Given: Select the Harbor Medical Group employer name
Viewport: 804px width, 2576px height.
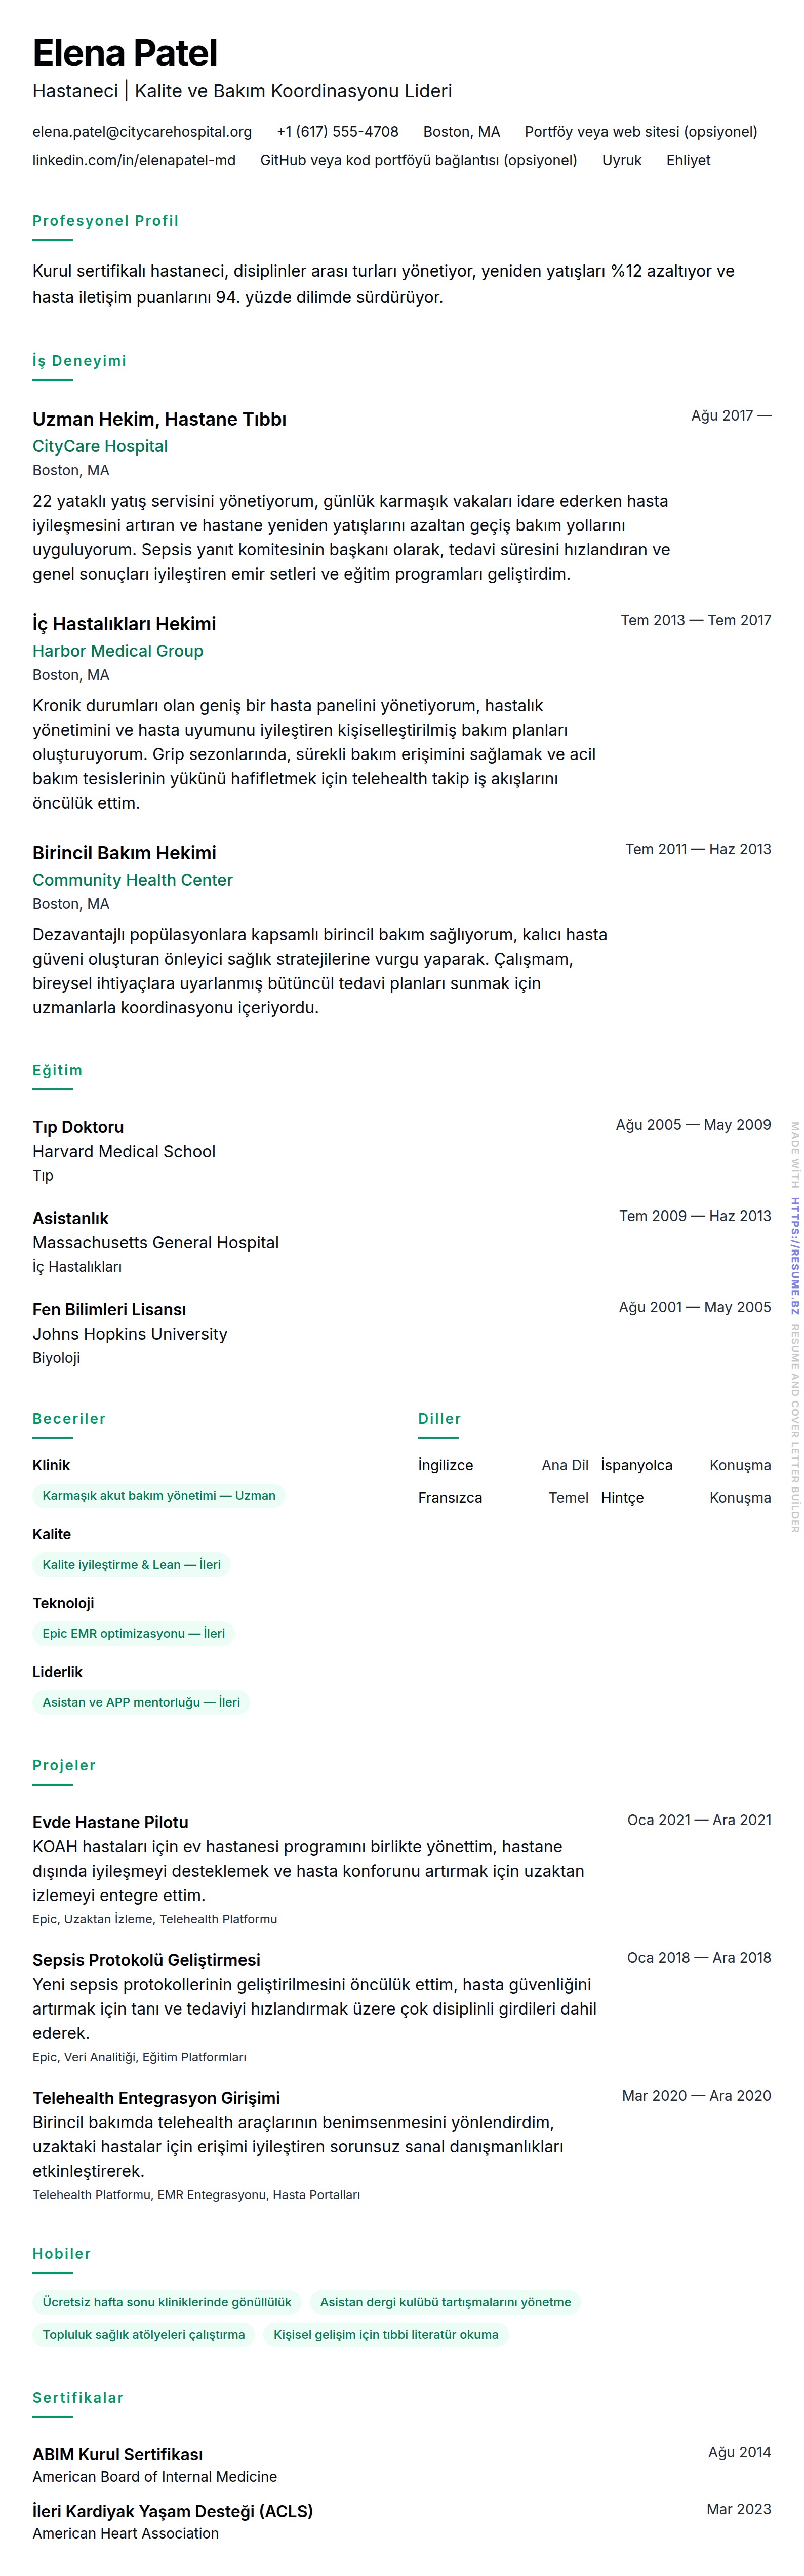Looking at the screenshot, I should pos(118,651).
